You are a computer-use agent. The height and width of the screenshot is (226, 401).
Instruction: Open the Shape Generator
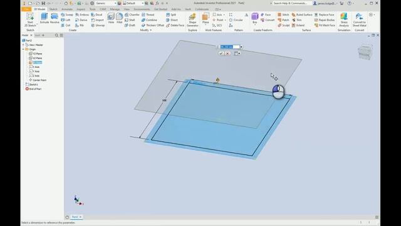(192, 20)
